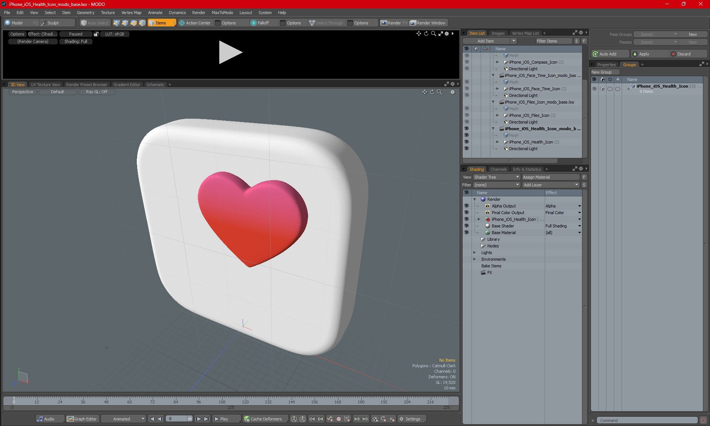Step to previous frame
Image resolution: width=710 pixels, height=426 pixels.
coord(160,419)
